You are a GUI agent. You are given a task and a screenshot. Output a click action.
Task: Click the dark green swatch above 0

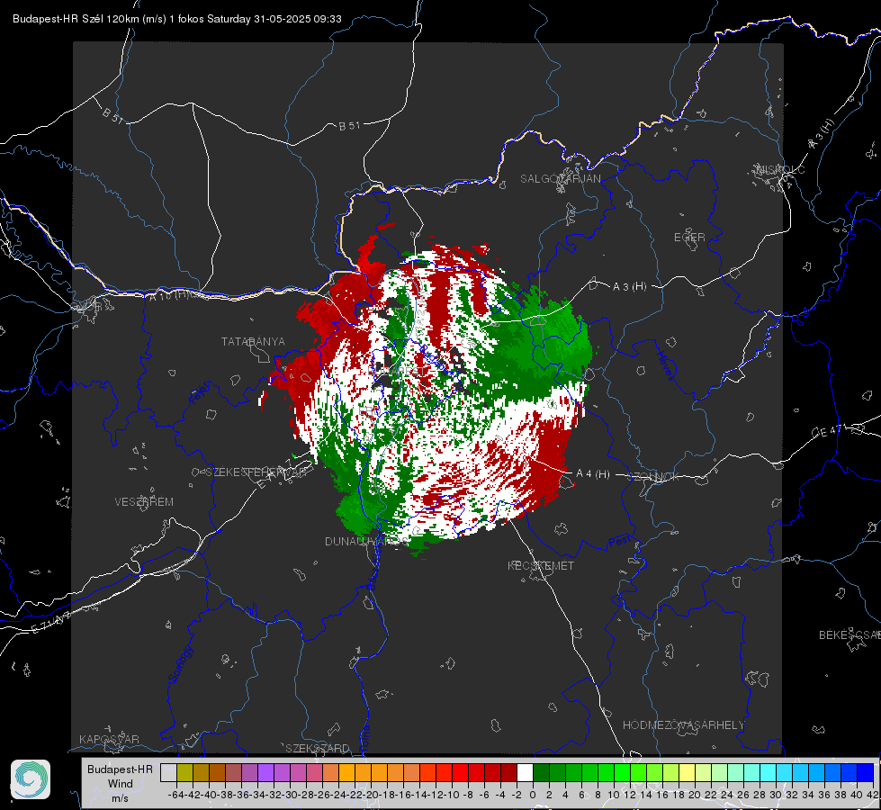click(541, 772)
